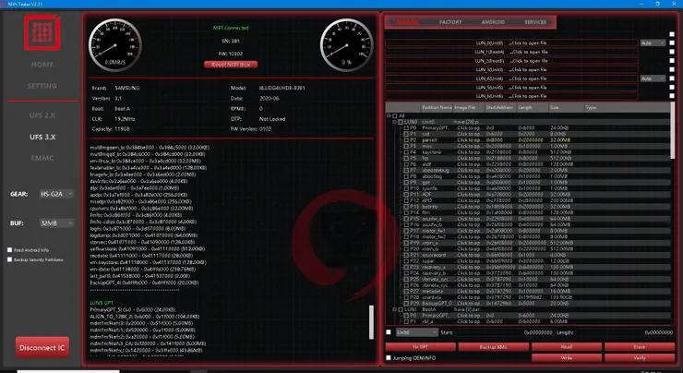Tick the checkbox at end of LUN_5 row

click(672, 87)
